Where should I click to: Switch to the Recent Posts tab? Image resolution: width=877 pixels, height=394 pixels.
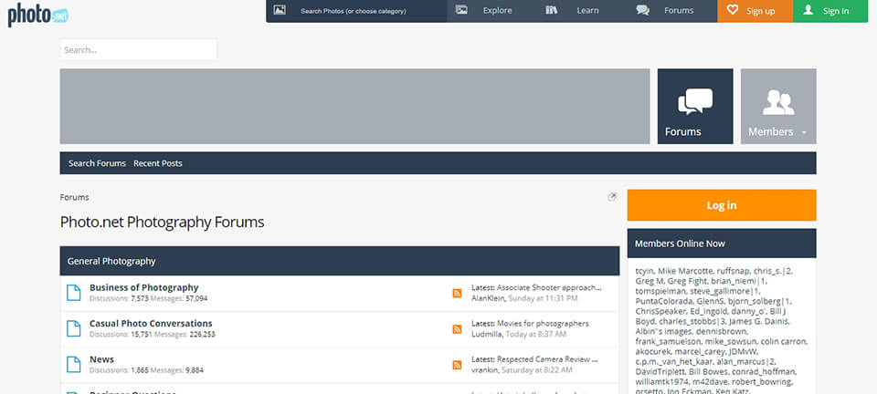tap(158, 163)
